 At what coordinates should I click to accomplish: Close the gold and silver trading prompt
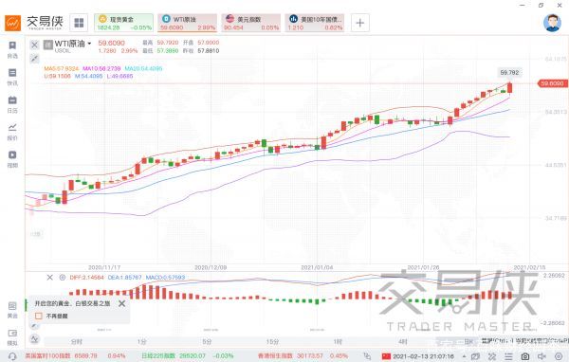point(122,303)
